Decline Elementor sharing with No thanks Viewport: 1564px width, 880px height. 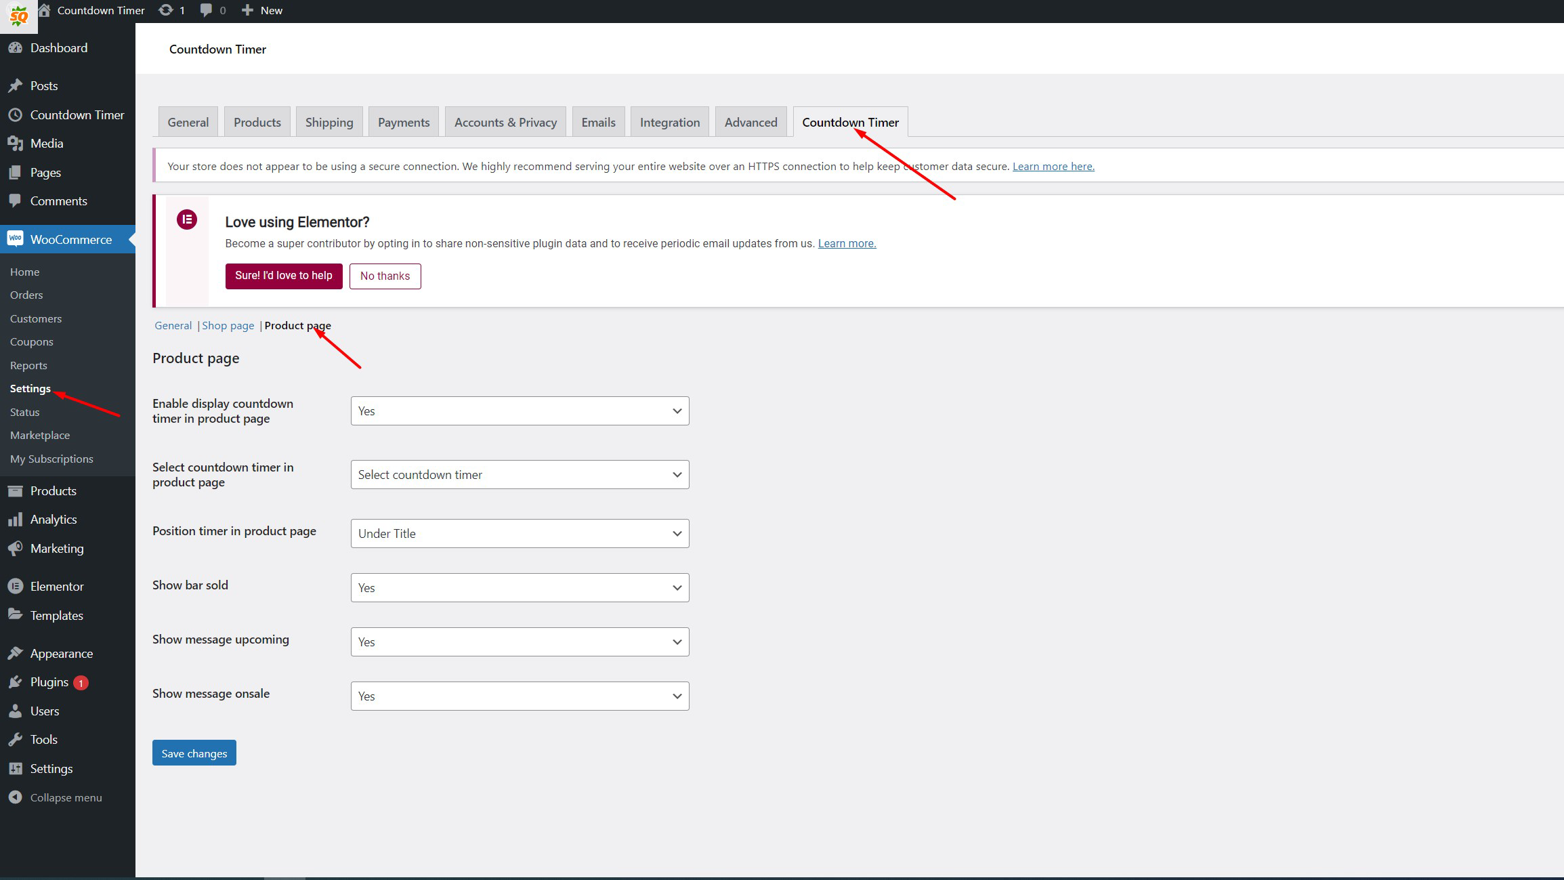click(385, 276)
